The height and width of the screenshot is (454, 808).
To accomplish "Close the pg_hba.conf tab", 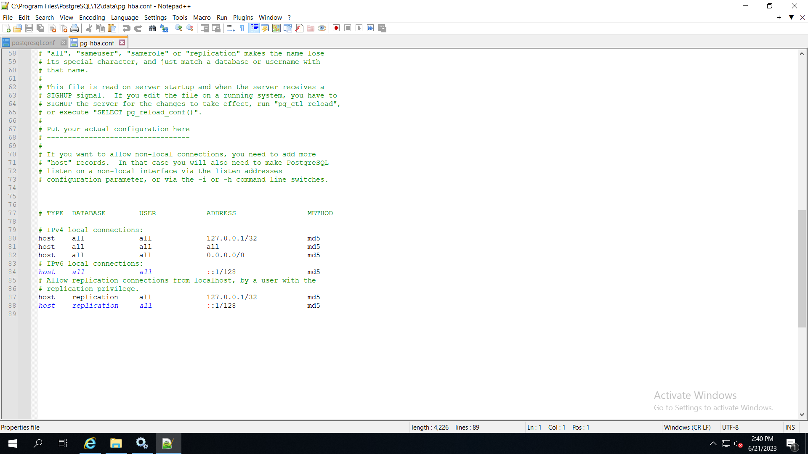I will (122, 42).
